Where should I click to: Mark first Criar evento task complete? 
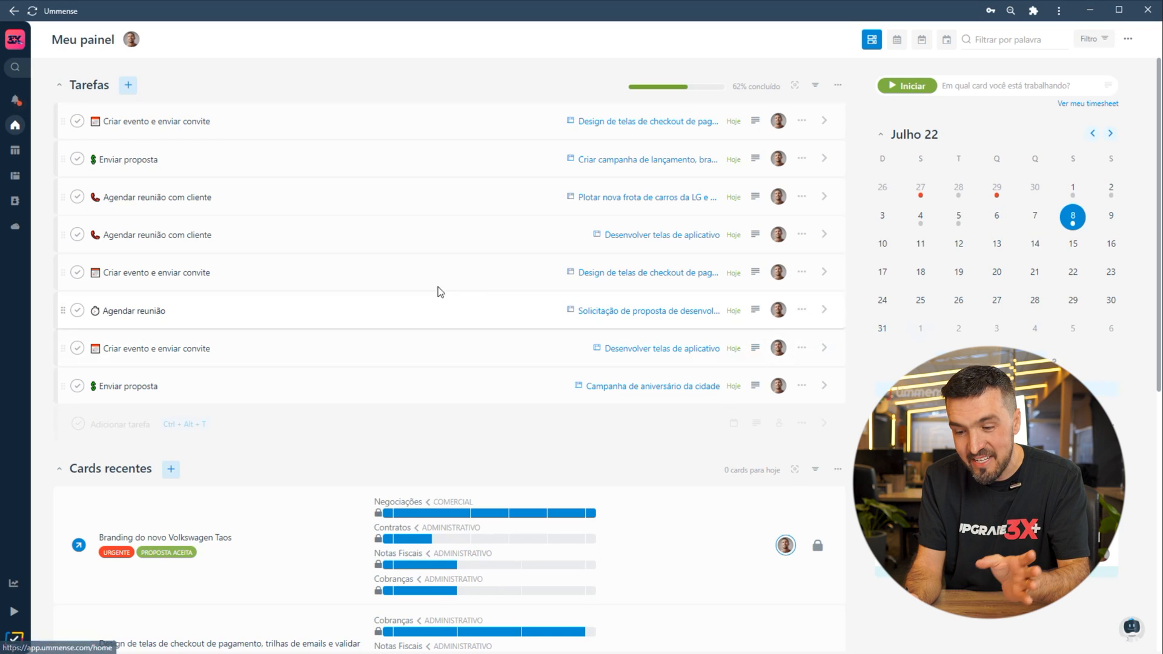(x=77, y=121)
